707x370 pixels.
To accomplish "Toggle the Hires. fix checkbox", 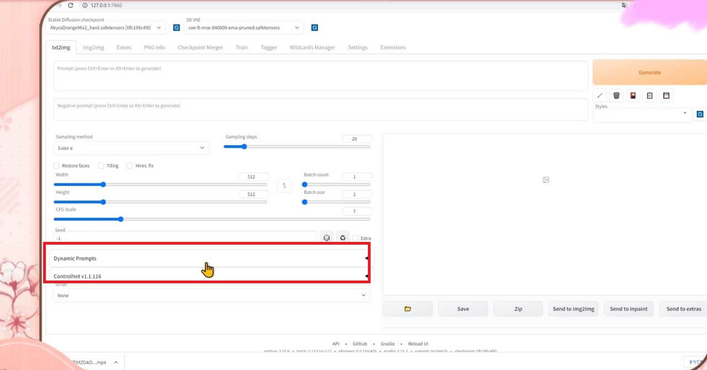I will point(130,166).
